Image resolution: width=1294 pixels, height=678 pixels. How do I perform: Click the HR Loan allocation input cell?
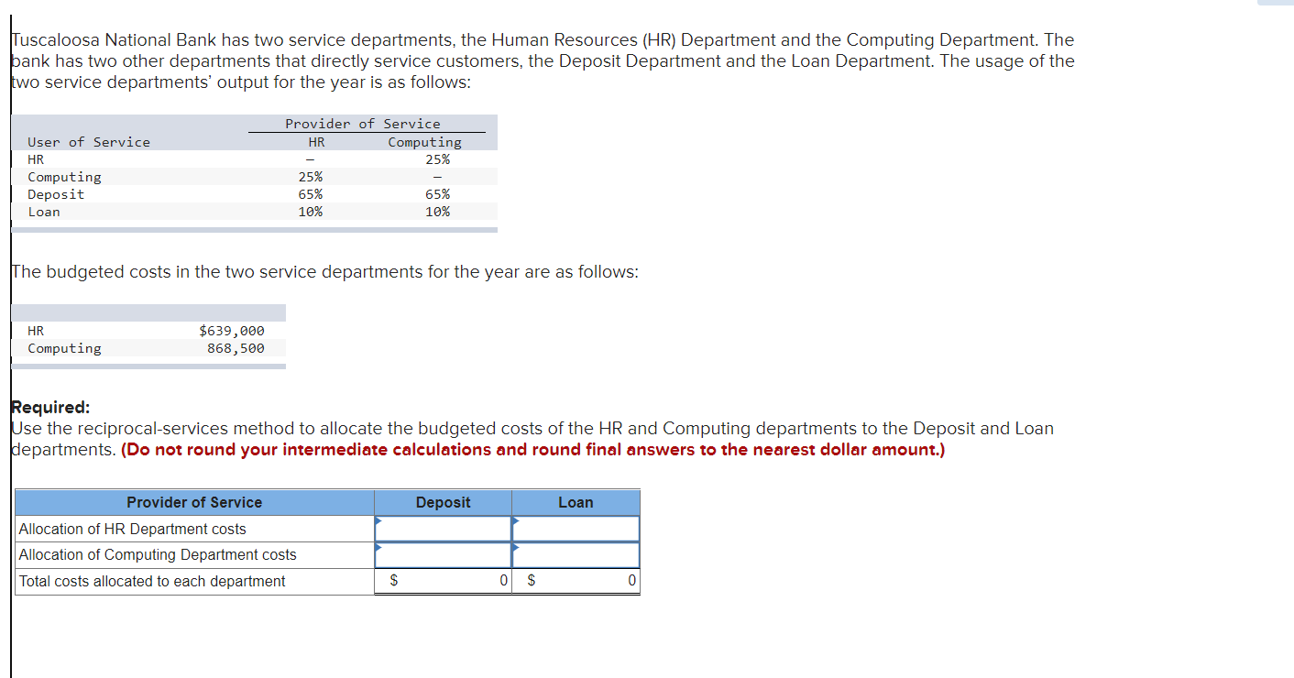(x=576, y=529)
